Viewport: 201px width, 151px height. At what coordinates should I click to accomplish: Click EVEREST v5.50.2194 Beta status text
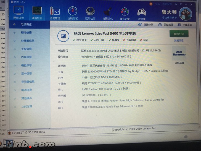28,132
